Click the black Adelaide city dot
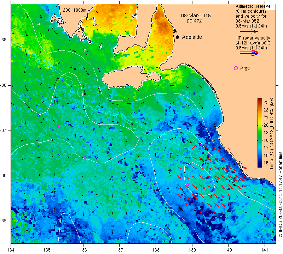This screenshot has height=254, width=283. (178, 37)
